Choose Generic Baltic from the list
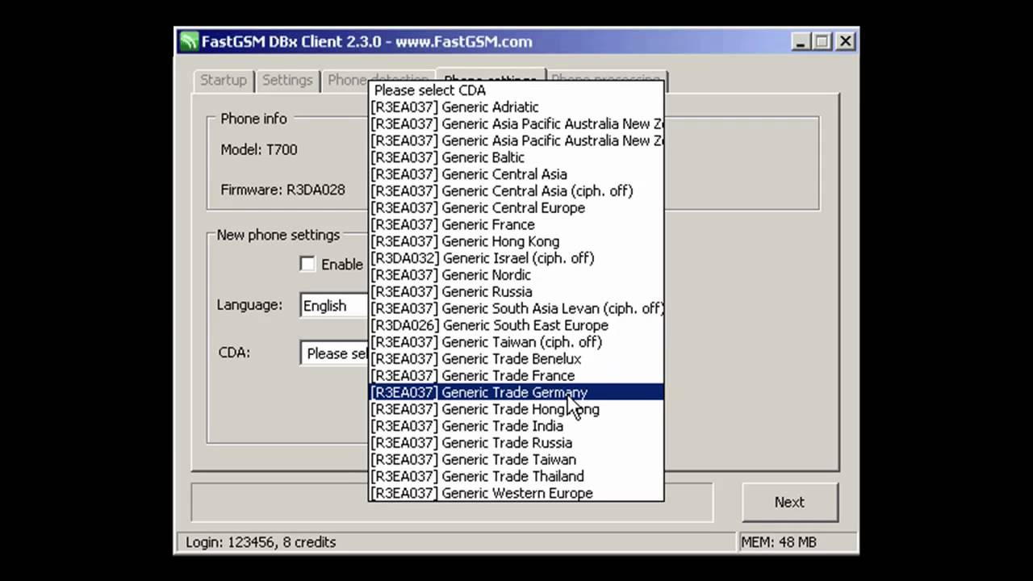The image size is (1033, 581). pyautogui.click(x=516, y=157)
